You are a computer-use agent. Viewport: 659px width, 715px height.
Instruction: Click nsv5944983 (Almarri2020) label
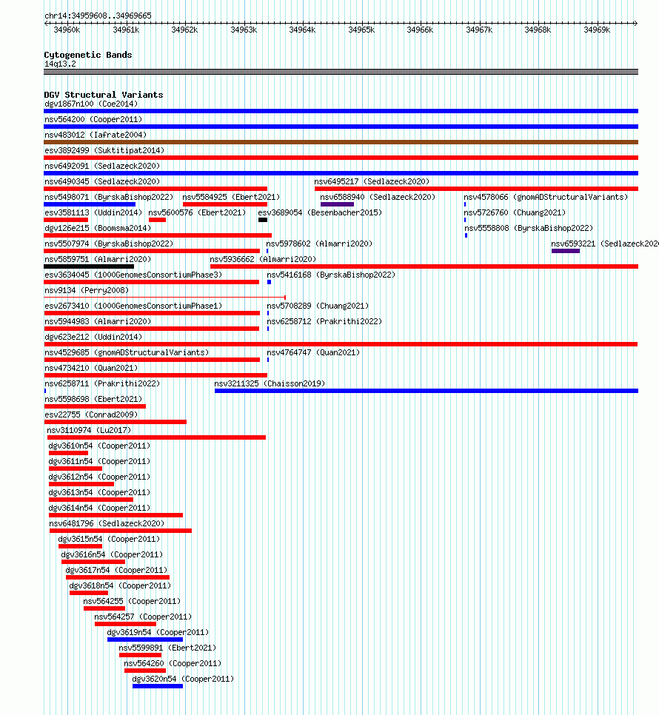(x=98, y=321)
